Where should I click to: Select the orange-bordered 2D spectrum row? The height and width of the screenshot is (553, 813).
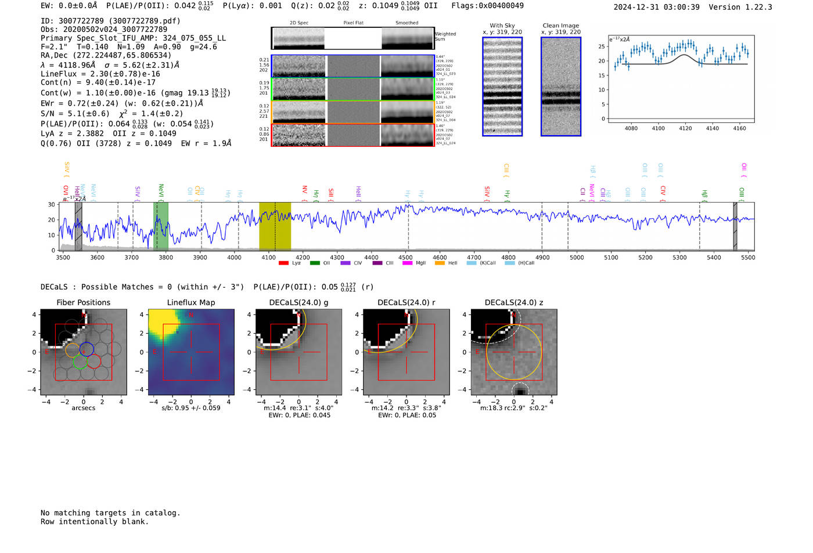pos(352,112)
